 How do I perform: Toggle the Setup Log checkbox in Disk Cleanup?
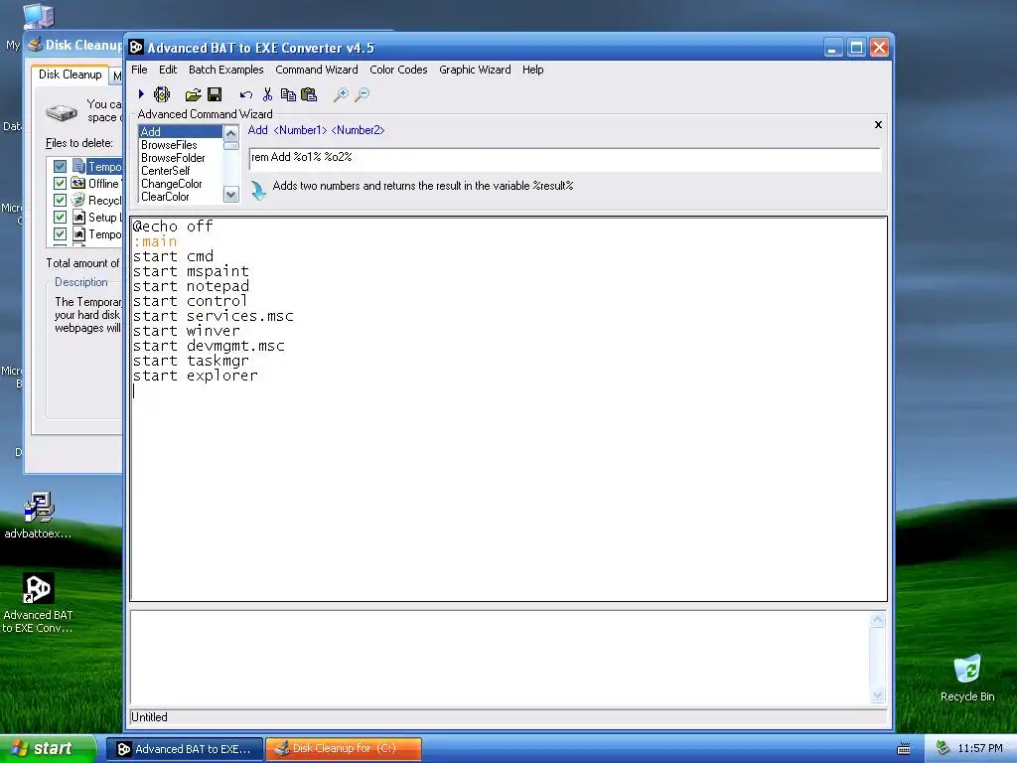pos(60,218)
